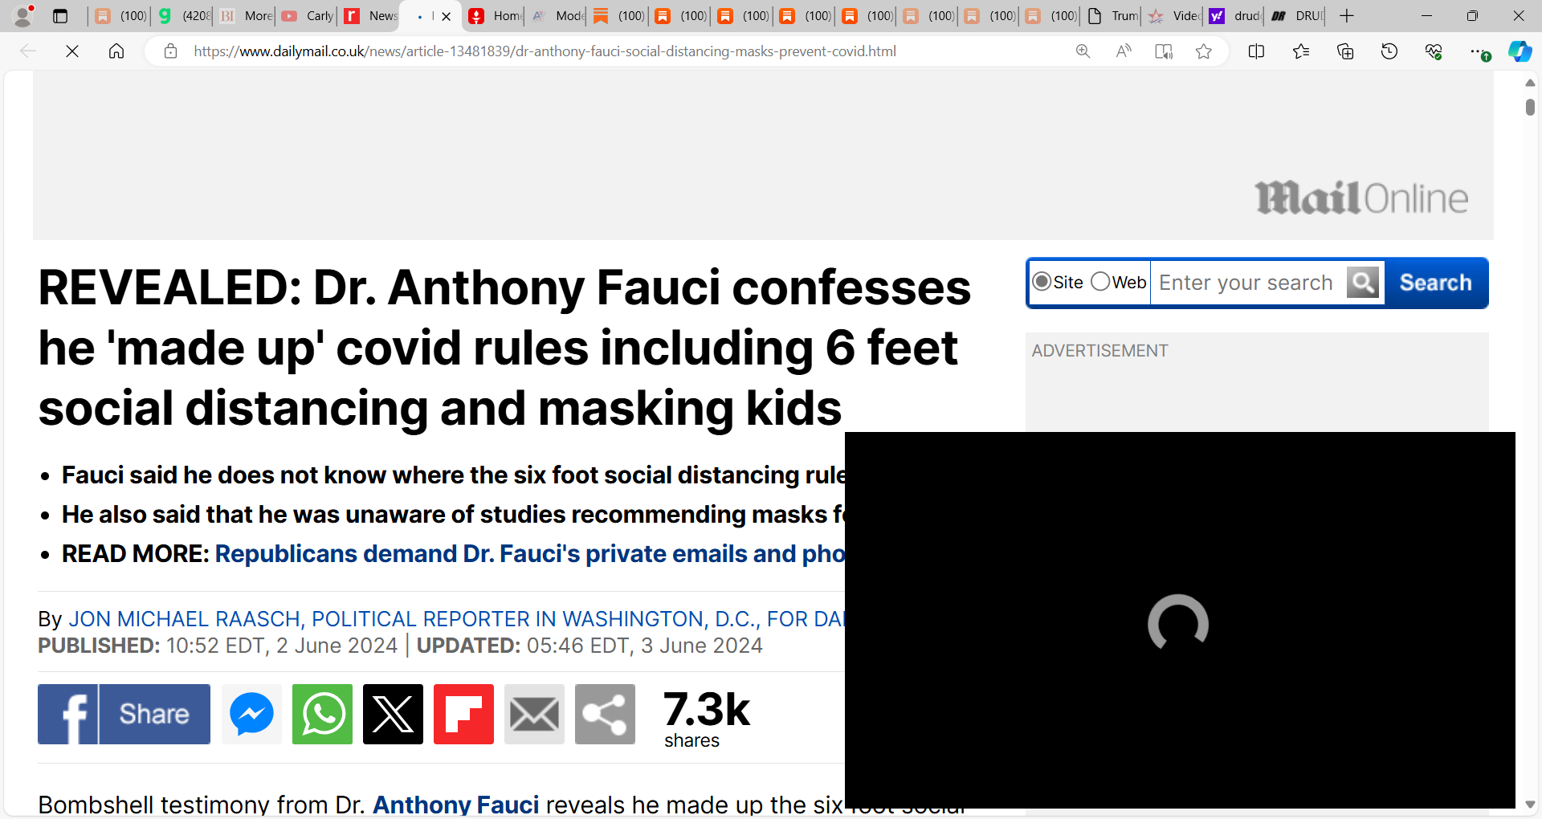Image resolution: width=1542 pixels, height=819 pixels.
Task: Open browser History panel
Action: click(1389, 51)
